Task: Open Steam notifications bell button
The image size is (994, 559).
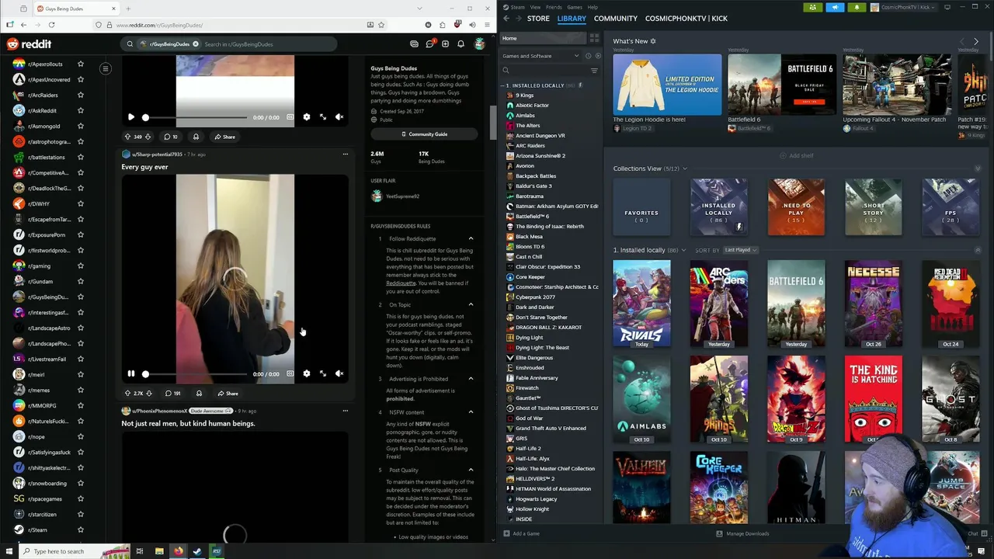Action: click(857, 7)
